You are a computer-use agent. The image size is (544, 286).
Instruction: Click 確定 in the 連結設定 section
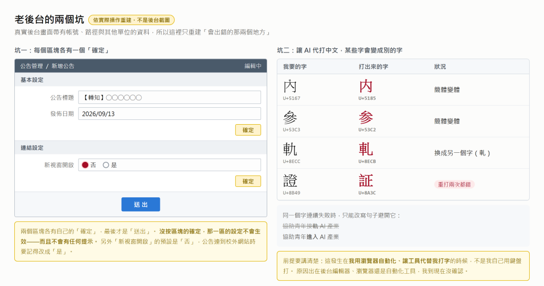[x=248, y=181]
